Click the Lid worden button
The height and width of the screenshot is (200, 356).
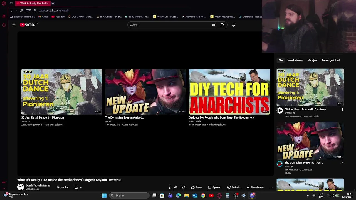click(x=63, y=187)
